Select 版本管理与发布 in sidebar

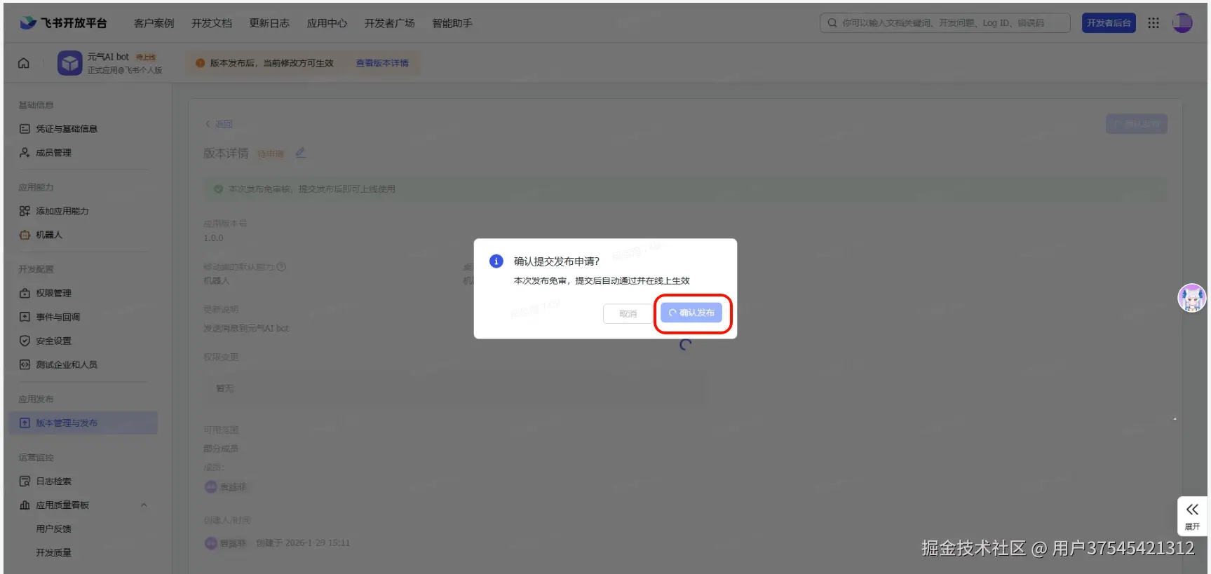(83, 423)
